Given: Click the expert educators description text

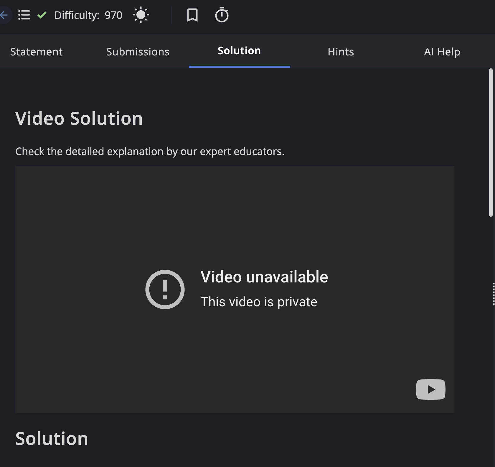Looking at the screenshot, I should click(150, 152).
